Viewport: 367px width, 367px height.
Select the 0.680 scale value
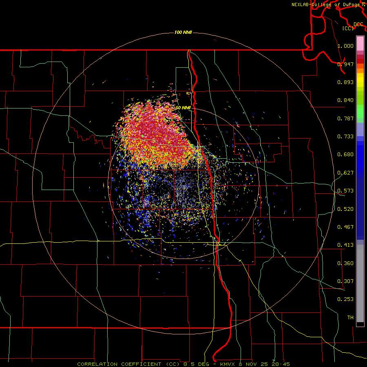(345, 155)
